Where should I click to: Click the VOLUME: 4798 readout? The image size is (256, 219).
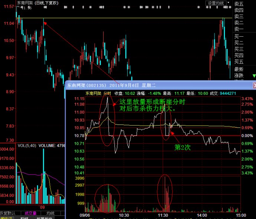(52, 146)
